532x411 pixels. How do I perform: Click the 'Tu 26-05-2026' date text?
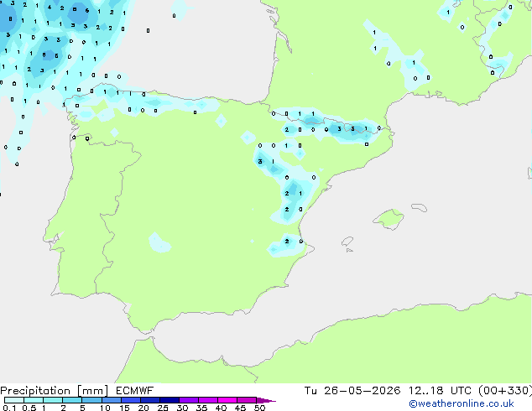(352, 391)
